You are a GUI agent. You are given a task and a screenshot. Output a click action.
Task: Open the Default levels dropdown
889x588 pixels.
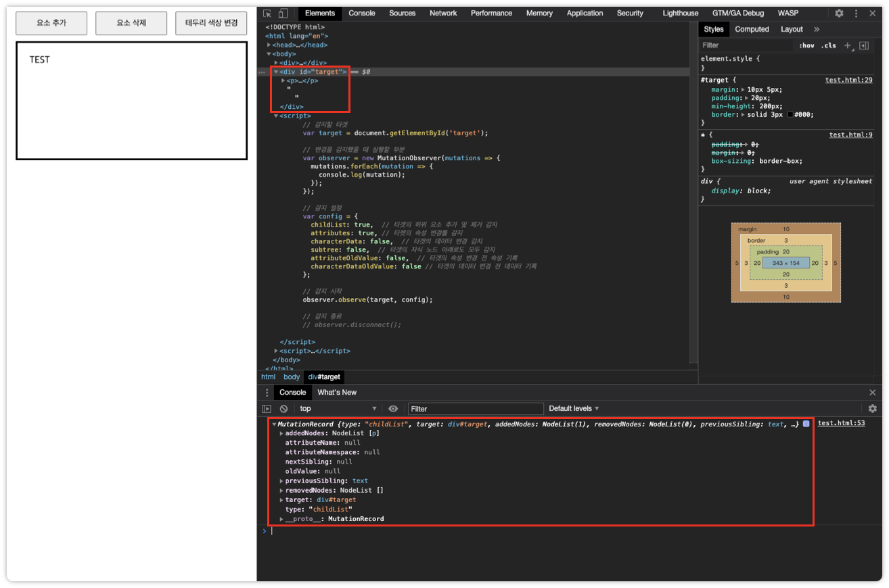click(574, 408)
